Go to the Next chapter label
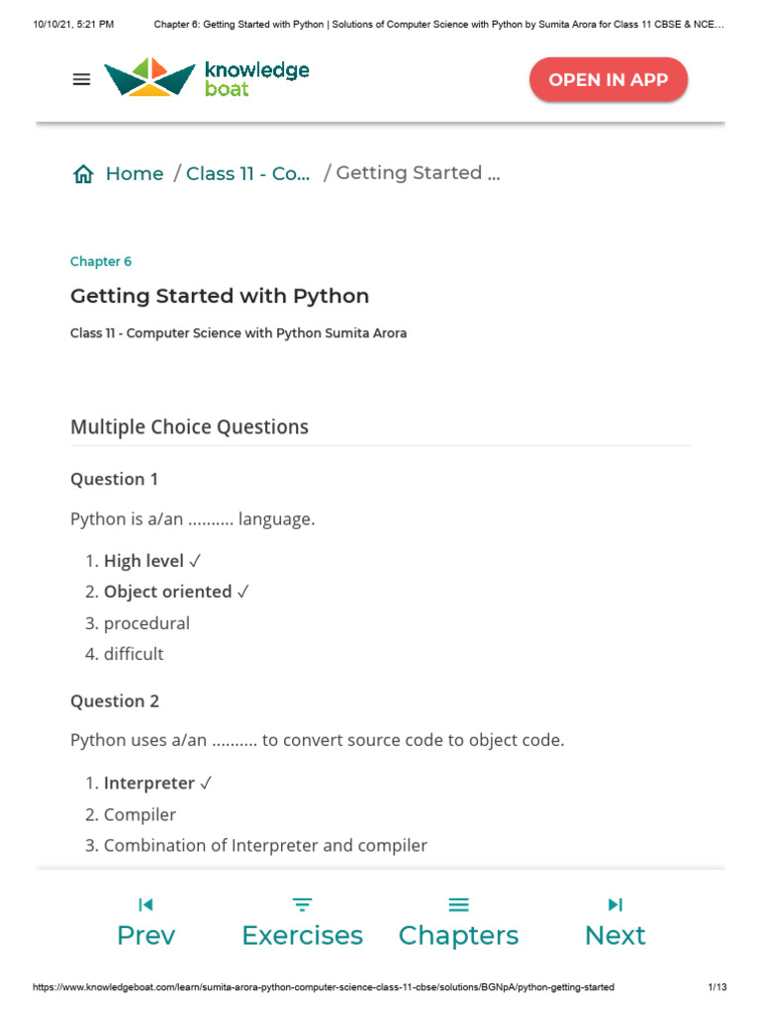The image size is (760, 1013). (x=615, y=936)
